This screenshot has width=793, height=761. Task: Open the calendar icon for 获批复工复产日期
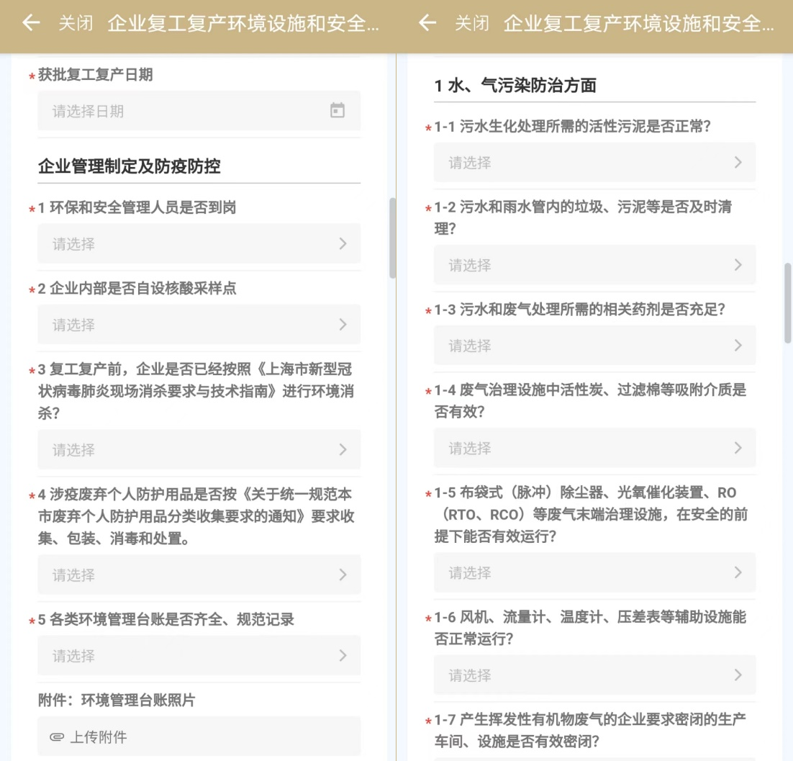337,110
